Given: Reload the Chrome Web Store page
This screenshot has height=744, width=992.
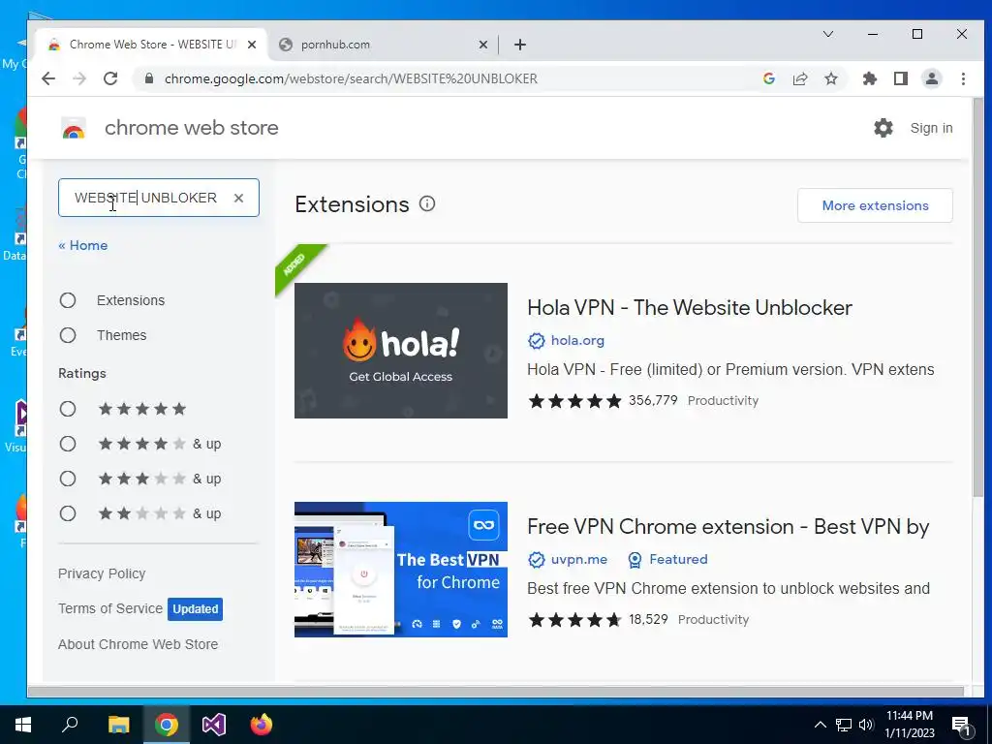Looking at the screenshot, I should [x=110, y=78].
